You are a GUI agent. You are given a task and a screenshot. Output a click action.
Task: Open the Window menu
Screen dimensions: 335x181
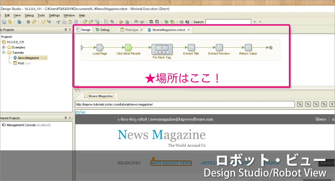coord(69,16)
